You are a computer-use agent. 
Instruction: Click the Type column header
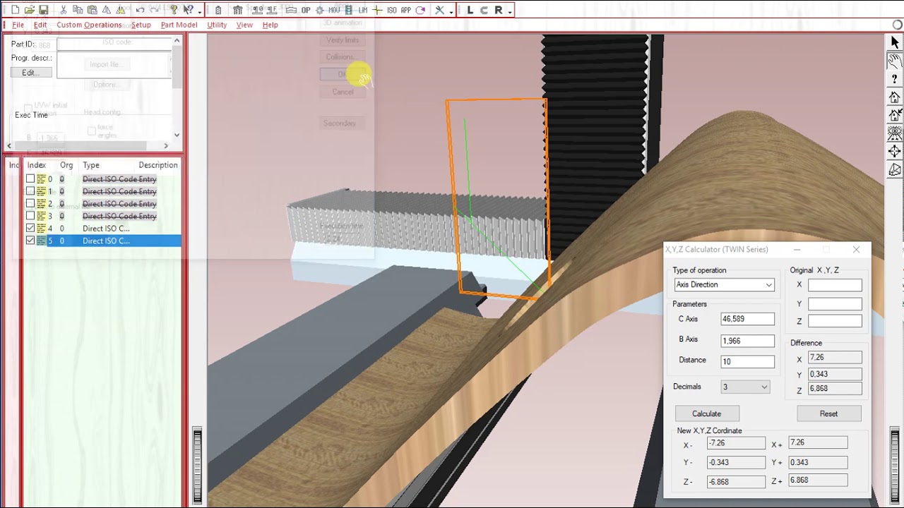[x=91, y=165]
